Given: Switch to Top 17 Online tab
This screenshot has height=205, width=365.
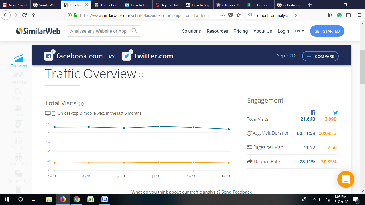Looking at the screenshot, I should [x=167, y=5].
